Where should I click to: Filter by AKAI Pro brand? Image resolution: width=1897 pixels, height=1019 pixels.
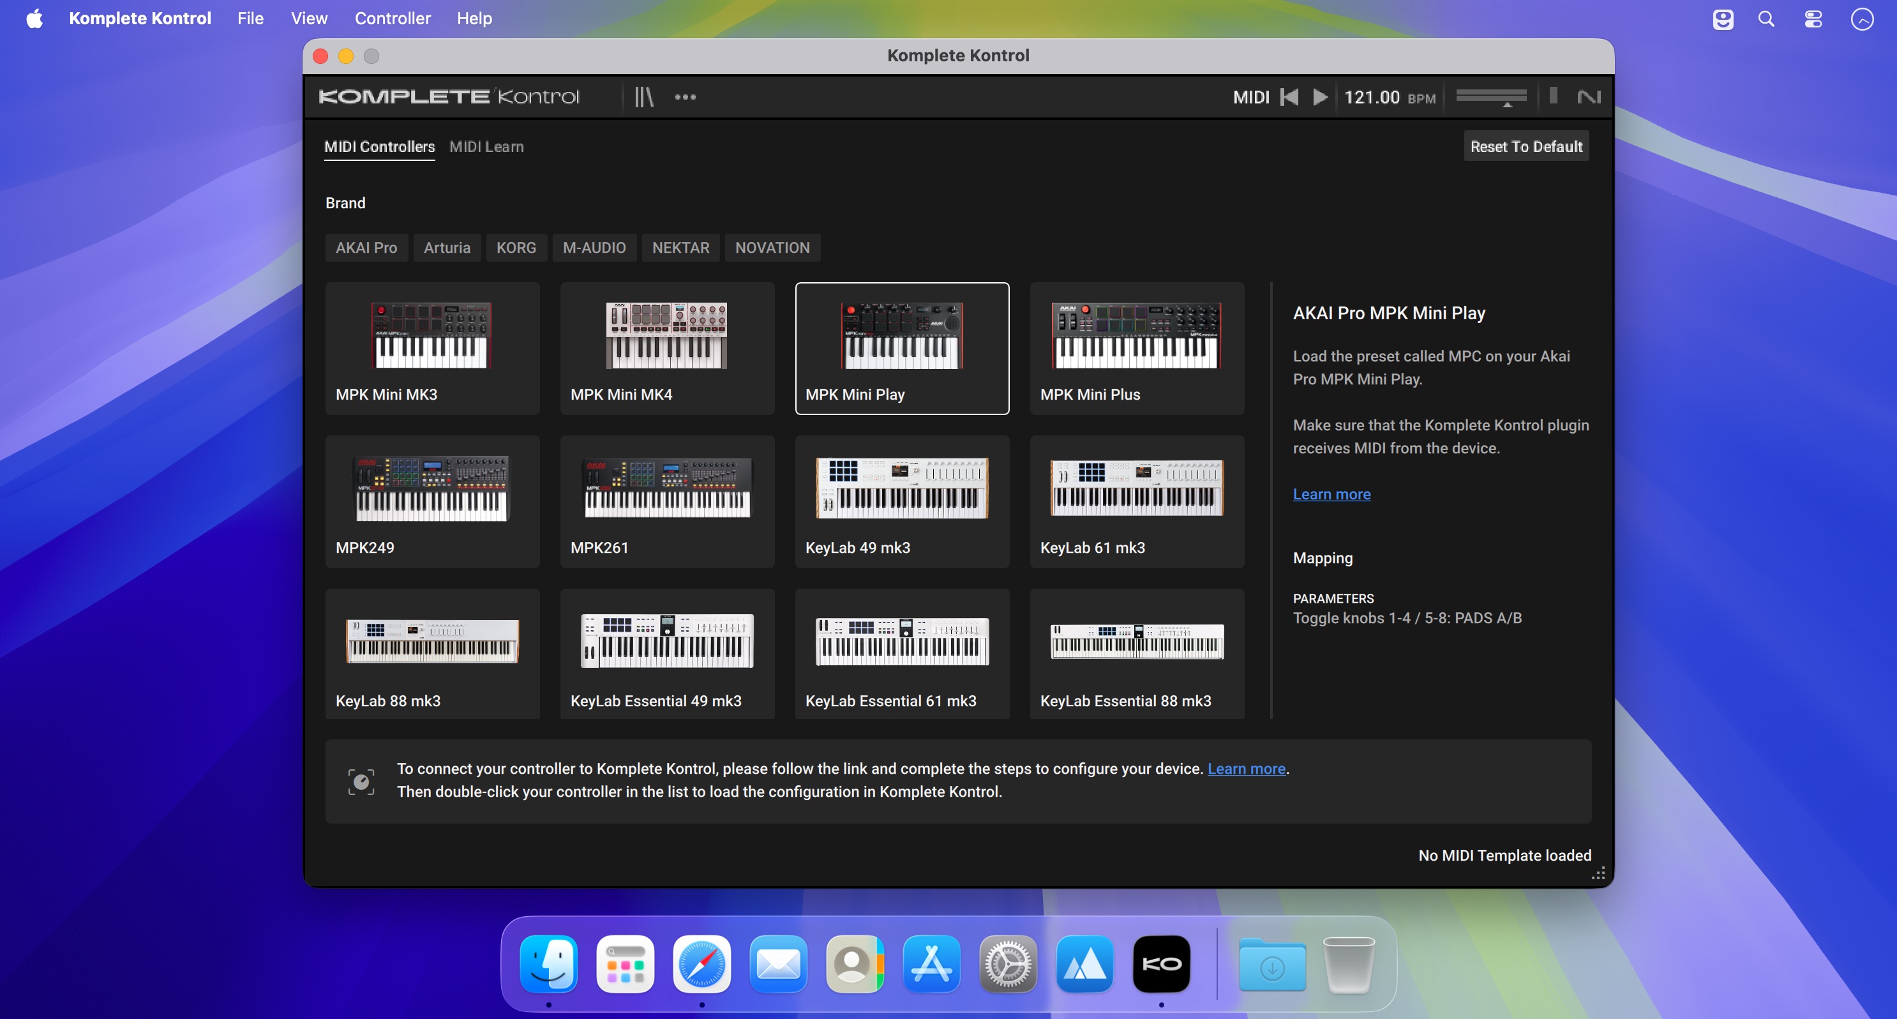pyautogui.click(x=366, y=248)
